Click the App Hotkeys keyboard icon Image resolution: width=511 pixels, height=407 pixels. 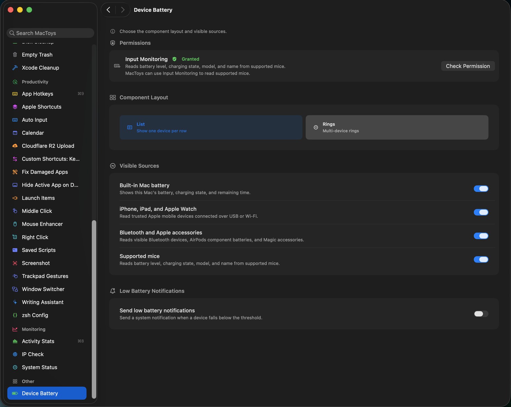[15, 94]
